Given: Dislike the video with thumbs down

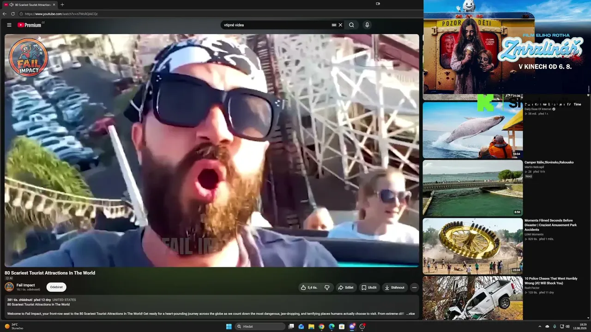Looking at the screenshot, I should tap(327, 287).
